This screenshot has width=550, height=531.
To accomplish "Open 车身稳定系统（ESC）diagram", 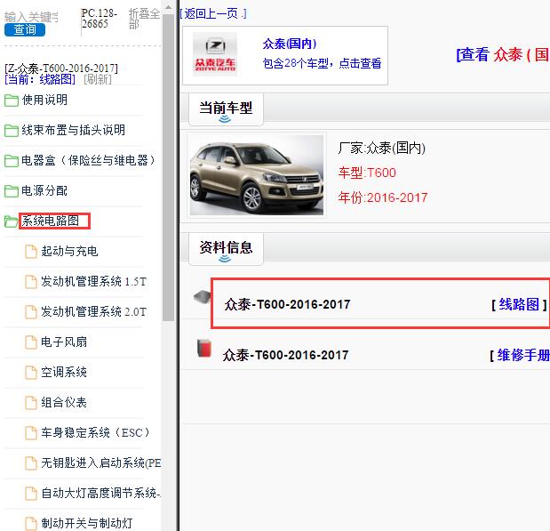I will click(x=95, y=432).
